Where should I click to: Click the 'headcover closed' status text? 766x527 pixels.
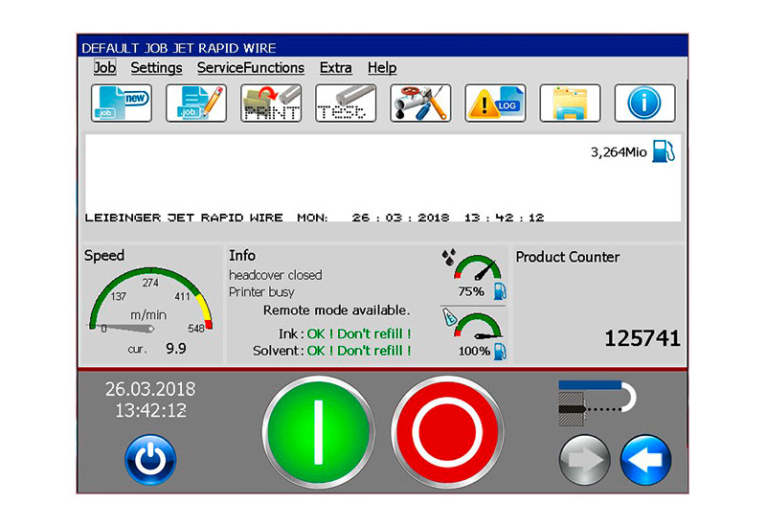click(276, 275)
